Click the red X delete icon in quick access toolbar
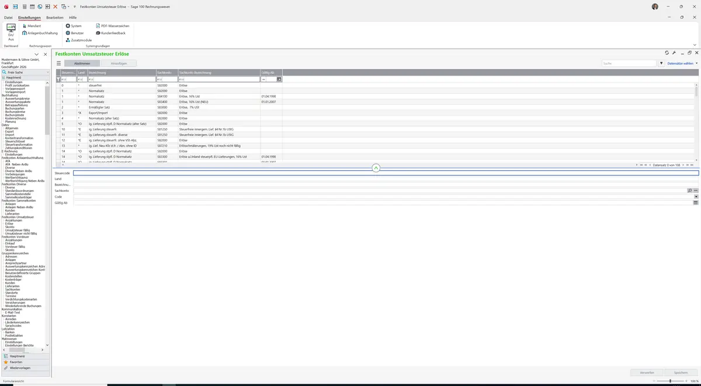The width and height of the screenshot is (701, 386). coord(55,6)
